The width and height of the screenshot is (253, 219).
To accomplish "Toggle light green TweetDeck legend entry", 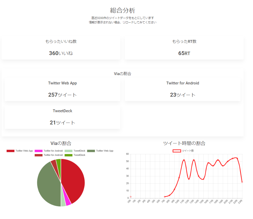I will tap(75, 151).
